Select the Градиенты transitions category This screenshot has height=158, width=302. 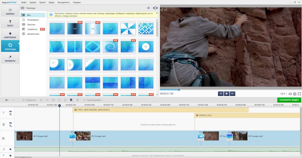[32, 29]
